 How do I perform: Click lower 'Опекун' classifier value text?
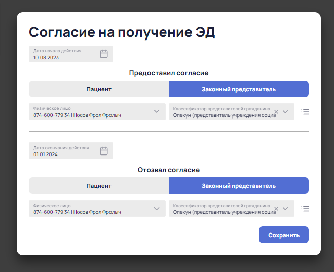point(225,212)
